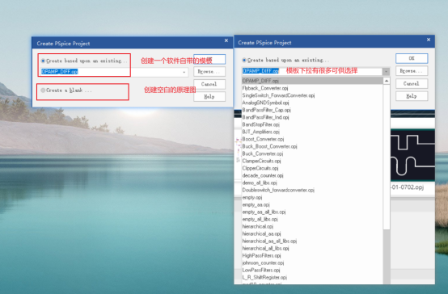Choose demo_all_libs.opj in the list
448x294 pixels.
312,183
